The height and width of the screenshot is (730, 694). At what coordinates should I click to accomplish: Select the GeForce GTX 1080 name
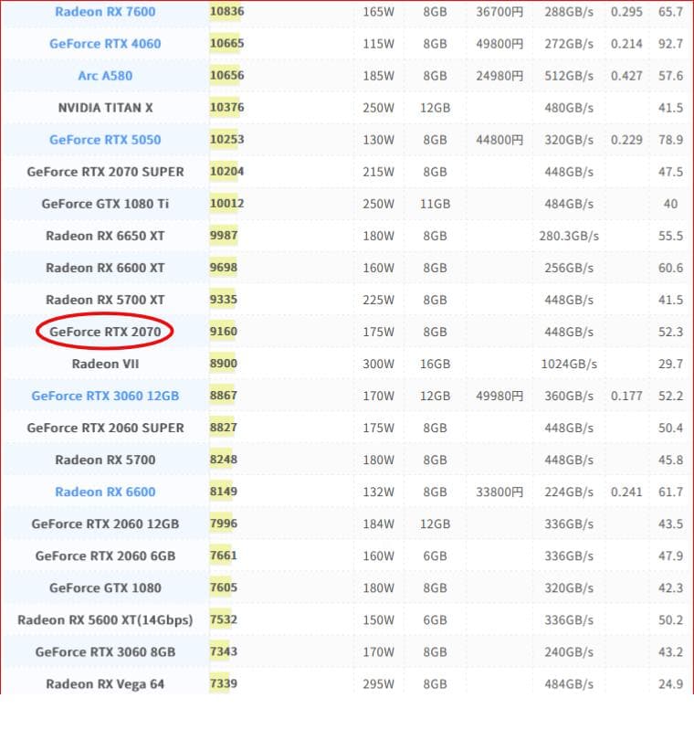105,588
